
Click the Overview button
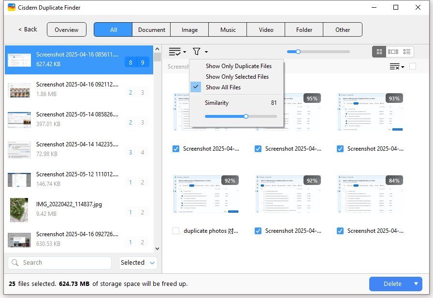tap(67, 29)
